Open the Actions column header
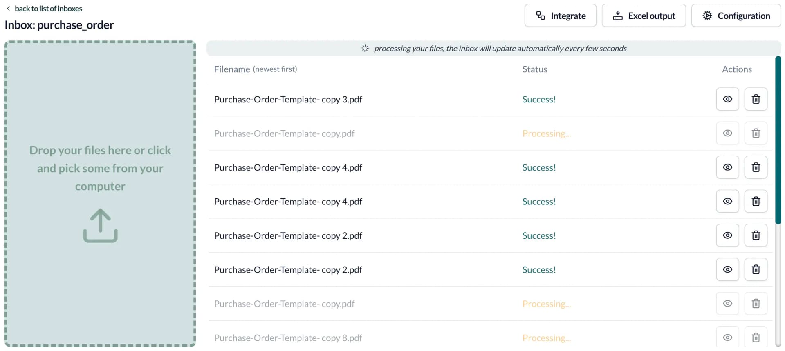The image size is (785, 351). 737,69
